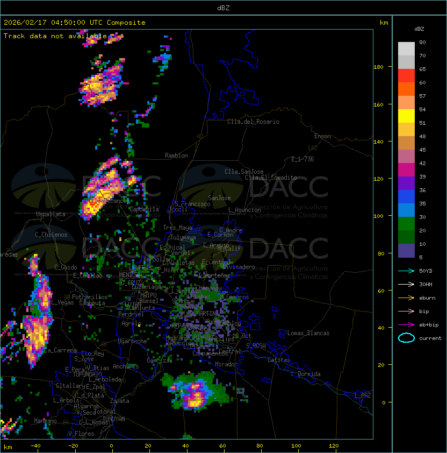Viewport: 447px width, 453px height.
Task: Click the 'Capdevila' place label
Action: coord(144,209)
